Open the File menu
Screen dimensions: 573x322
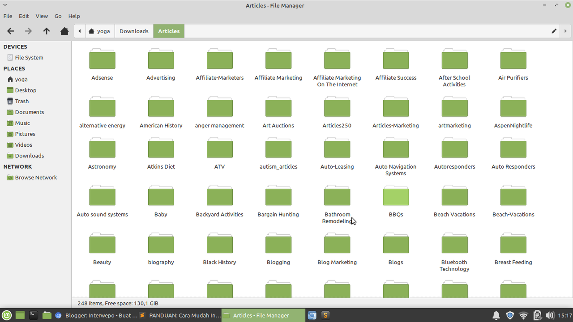[x=8, y=16]
